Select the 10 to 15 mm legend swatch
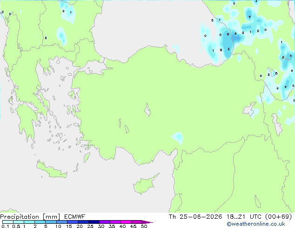This screenshot has width=295, height=228. pos(61,222)
